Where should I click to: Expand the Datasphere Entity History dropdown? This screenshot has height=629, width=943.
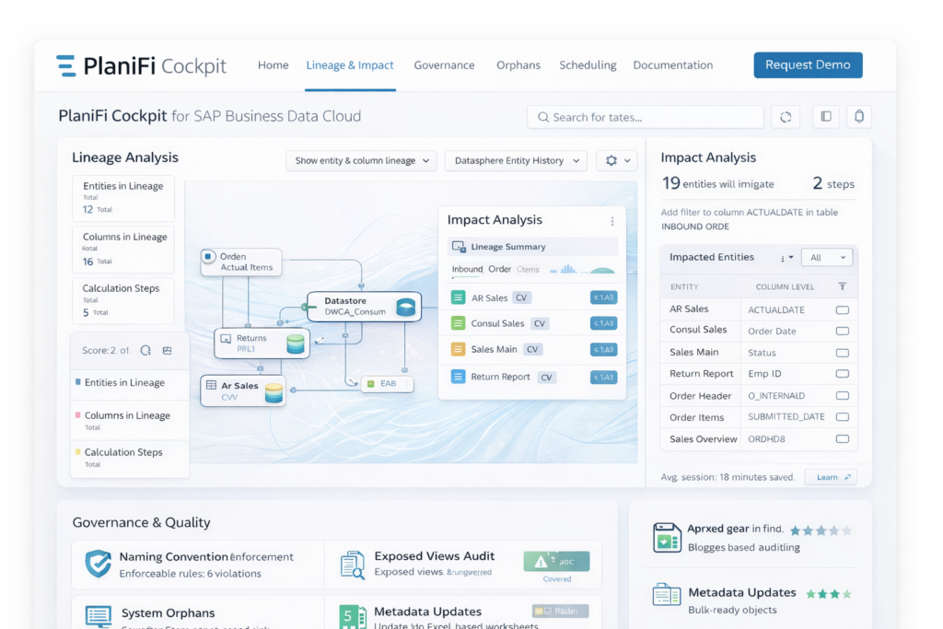516,160
